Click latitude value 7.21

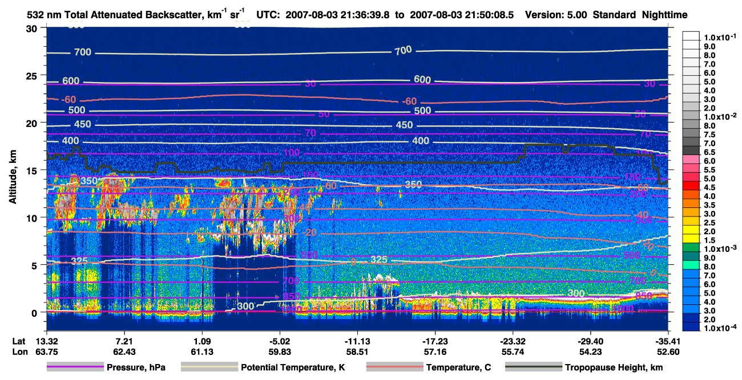coord(124,341)
